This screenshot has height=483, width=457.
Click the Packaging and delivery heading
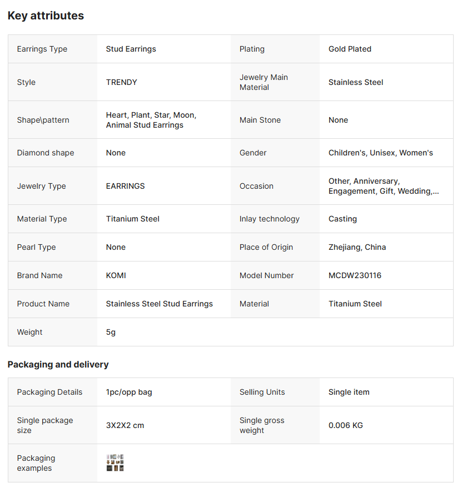[58, 364]
